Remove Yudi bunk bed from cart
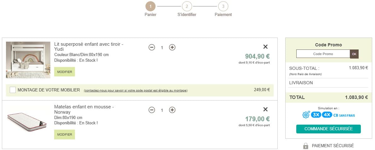 (265, 47)
